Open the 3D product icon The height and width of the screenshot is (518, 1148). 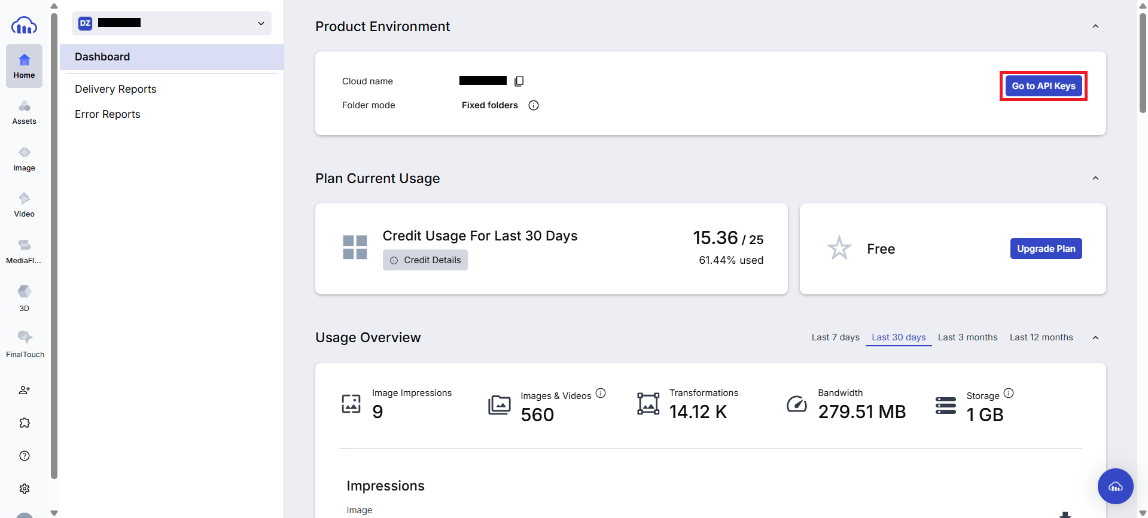pos(24,298)
